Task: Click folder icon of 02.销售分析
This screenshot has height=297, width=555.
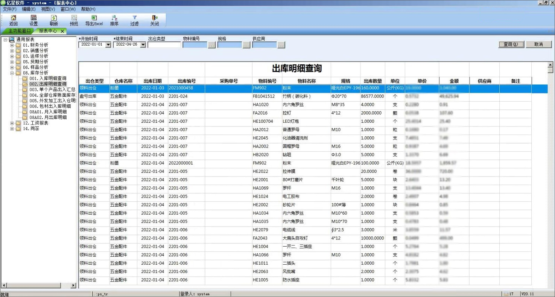Action: [x=18, y=51]
